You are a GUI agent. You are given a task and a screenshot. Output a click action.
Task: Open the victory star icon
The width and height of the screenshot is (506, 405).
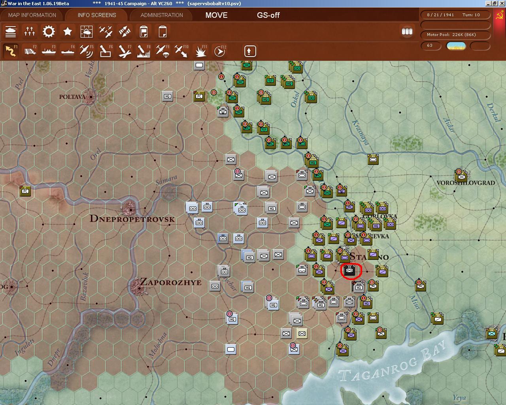(x=68, y=32)
